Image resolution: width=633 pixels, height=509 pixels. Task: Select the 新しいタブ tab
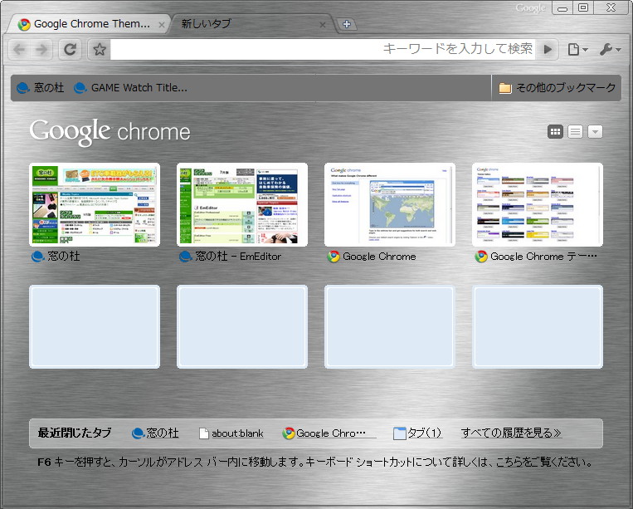(x=251, y=24)
